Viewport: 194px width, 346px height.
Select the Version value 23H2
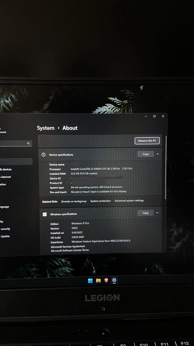(75, 228)
